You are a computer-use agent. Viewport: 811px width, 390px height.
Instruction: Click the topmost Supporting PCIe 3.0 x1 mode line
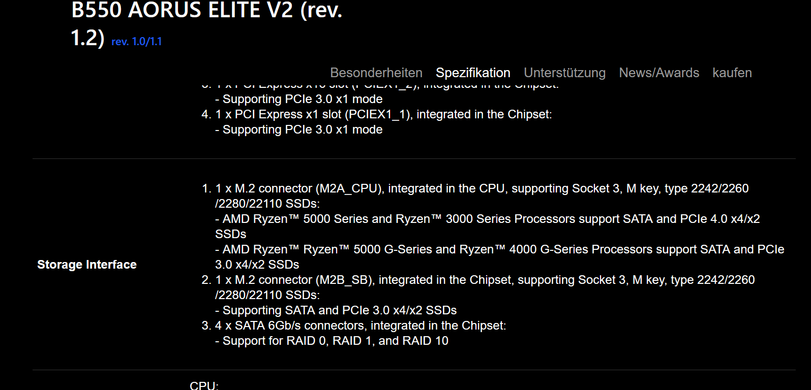click(302, 99)
